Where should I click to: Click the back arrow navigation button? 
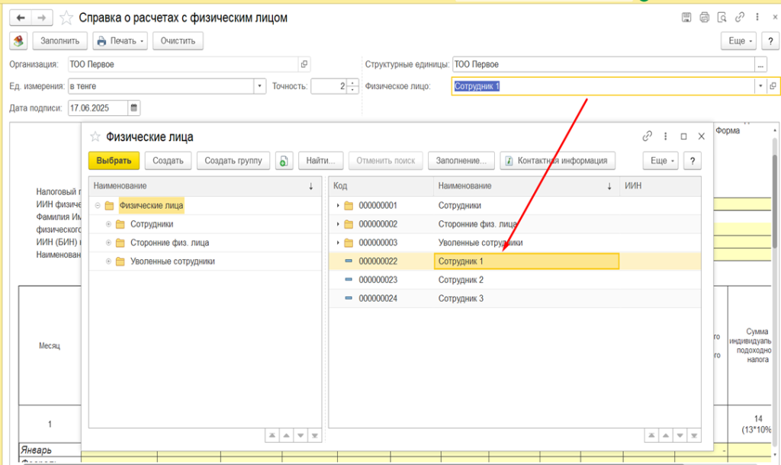coord(21,18)
